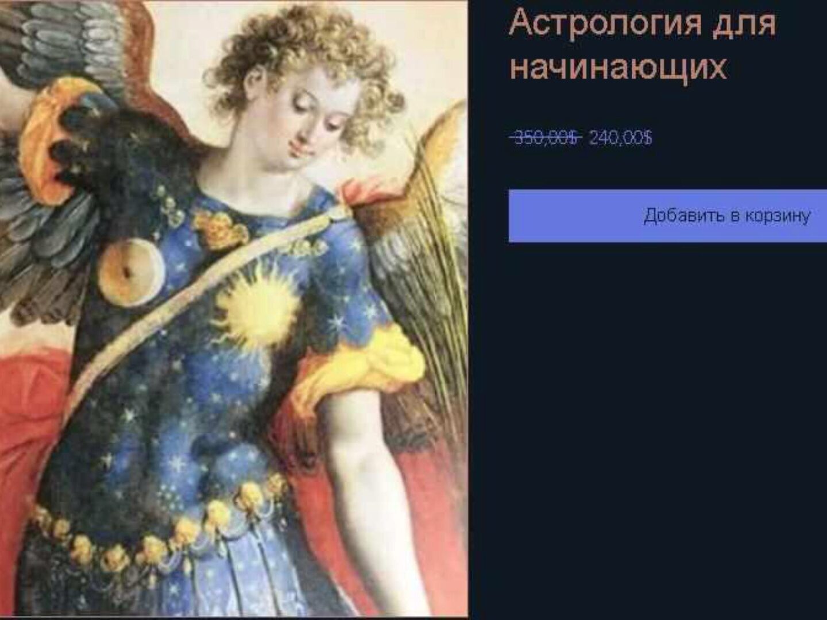Select the discounted 240,00$ price
This screenshot has width=827, height=620.
pos(621,138)
